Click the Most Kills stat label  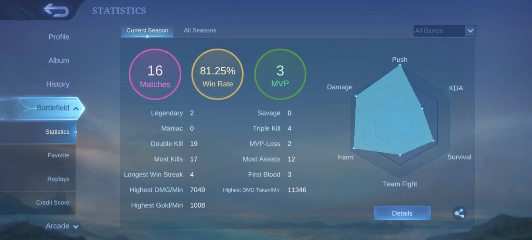point(168,159)
